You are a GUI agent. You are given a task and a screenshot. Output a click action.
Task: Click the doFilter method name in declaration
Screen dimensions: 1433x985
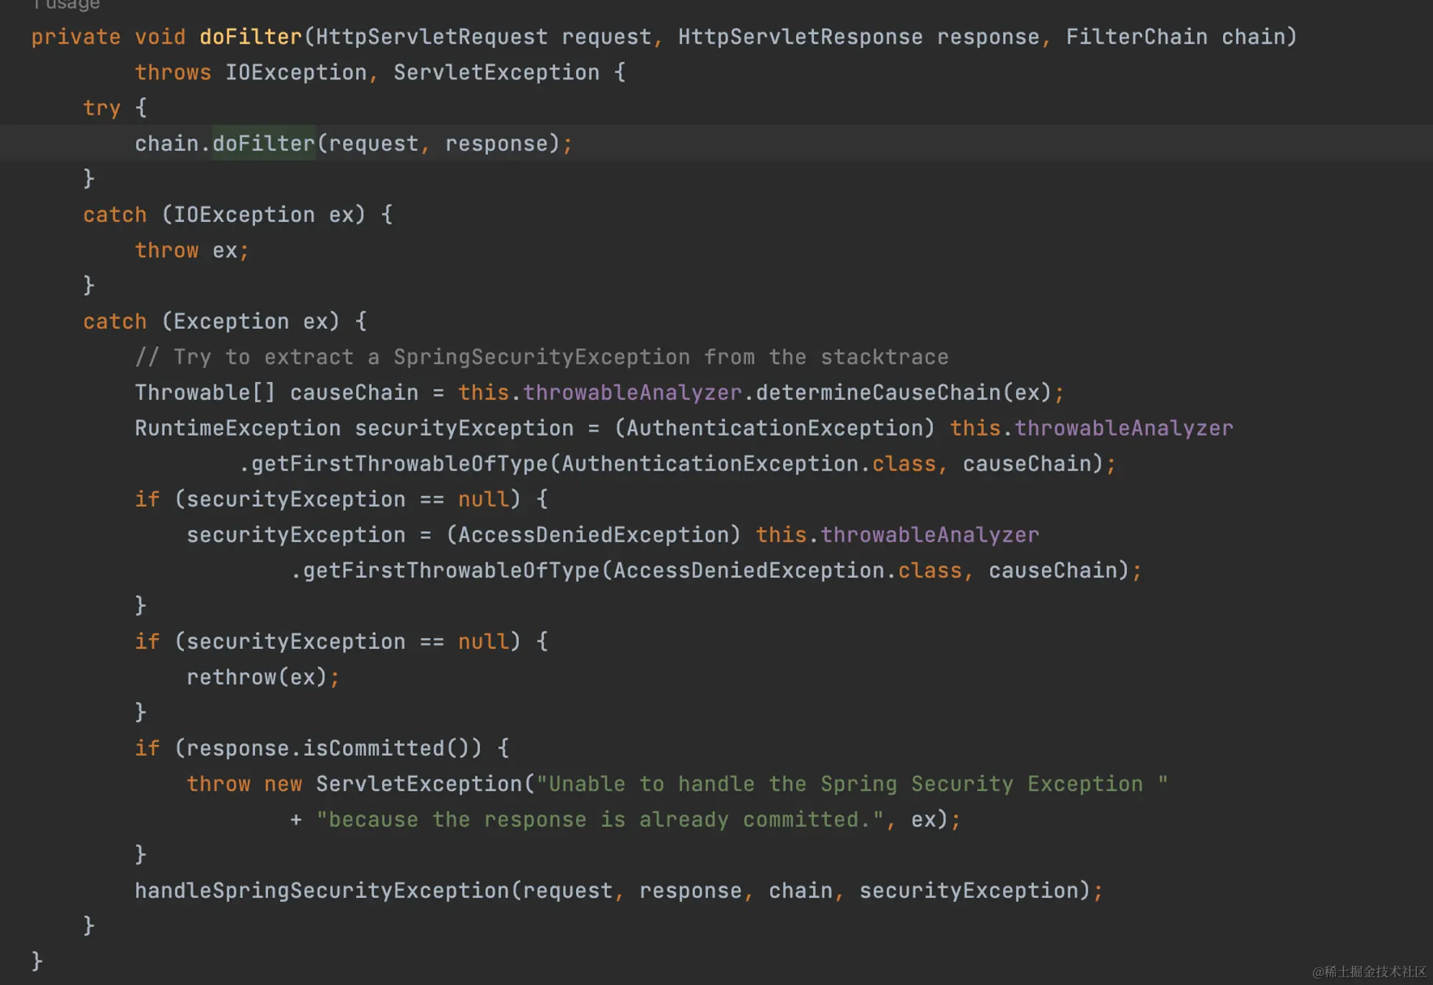pyautogui.click(x=250, y=37)
